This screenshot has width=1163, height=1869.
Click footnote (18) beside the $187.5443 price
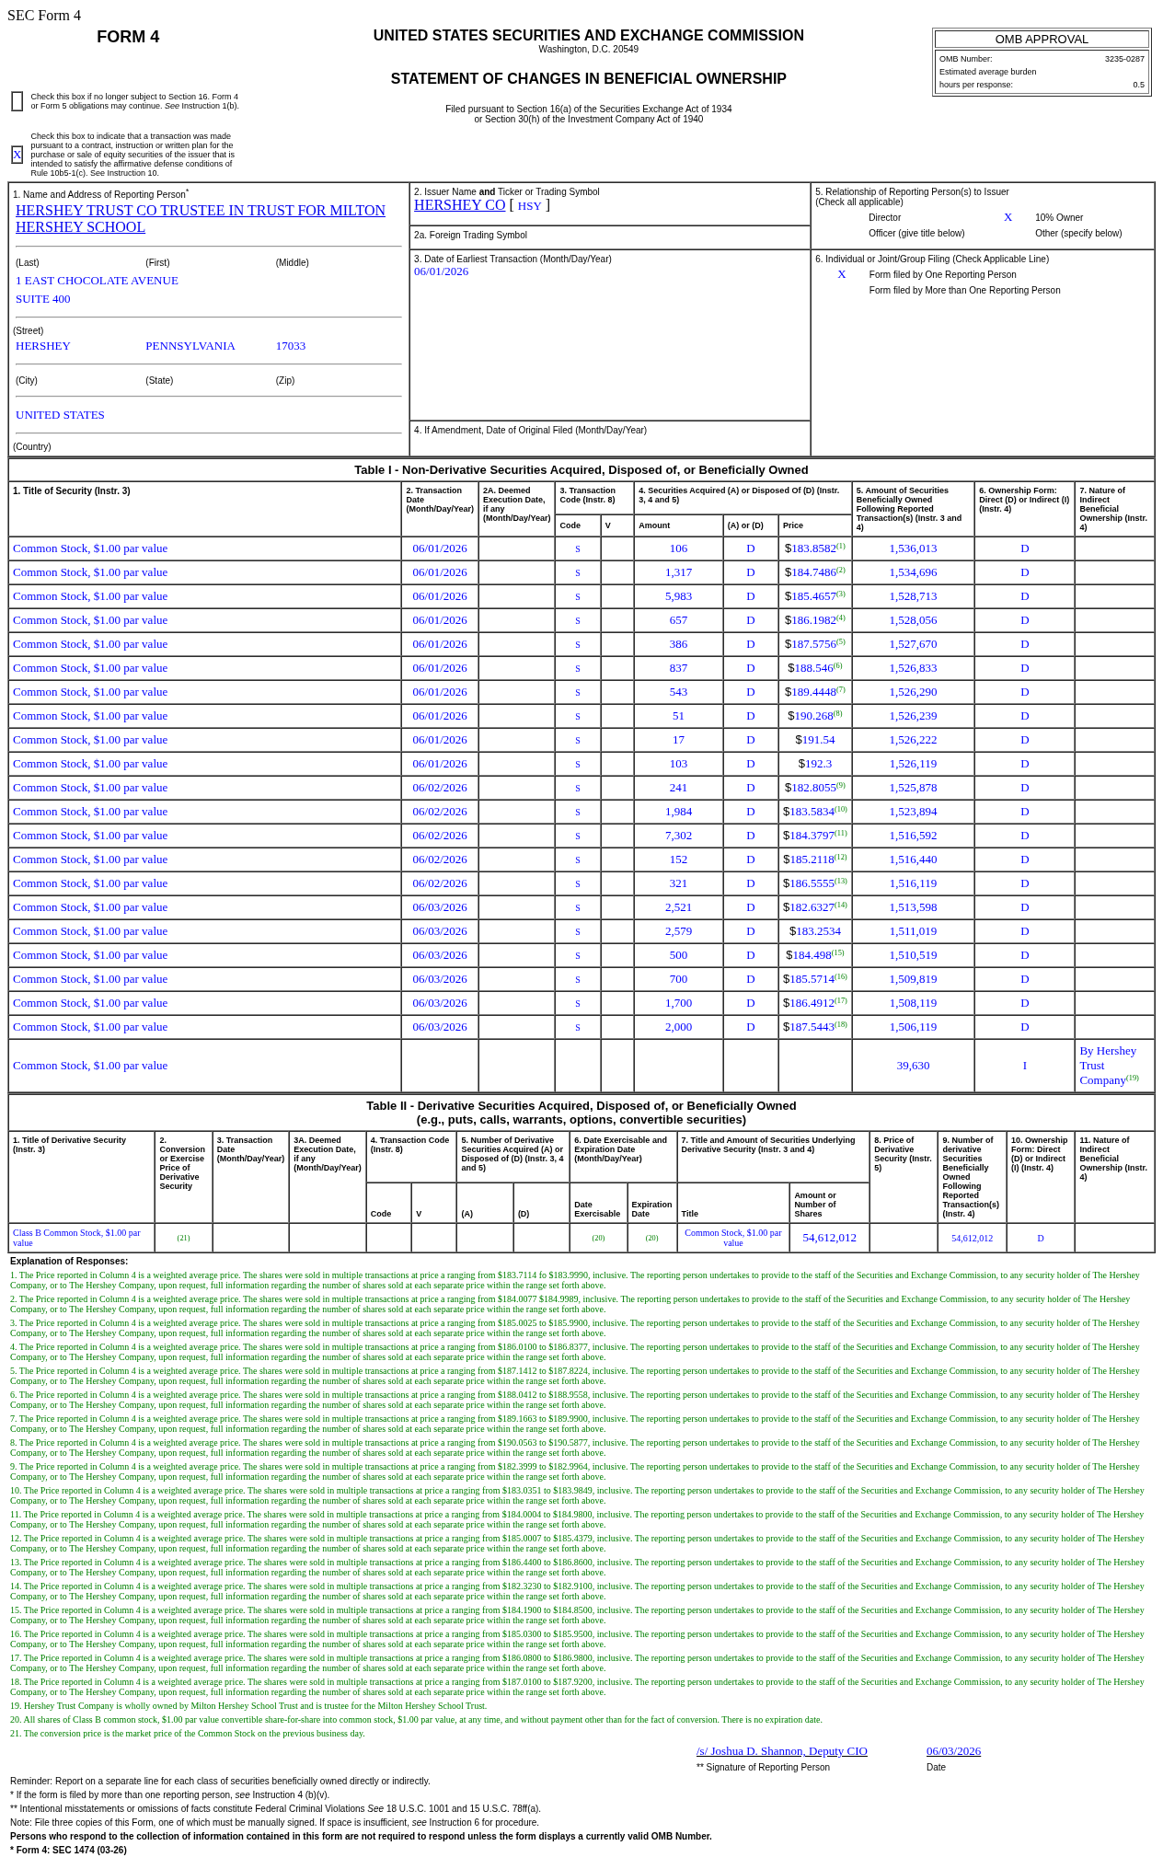840,1024
